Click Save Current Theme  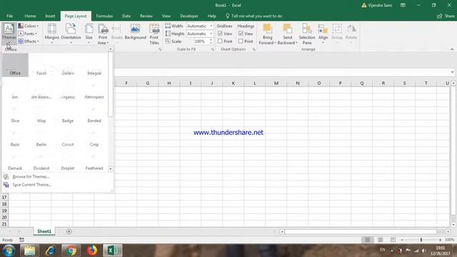[32, 185]
